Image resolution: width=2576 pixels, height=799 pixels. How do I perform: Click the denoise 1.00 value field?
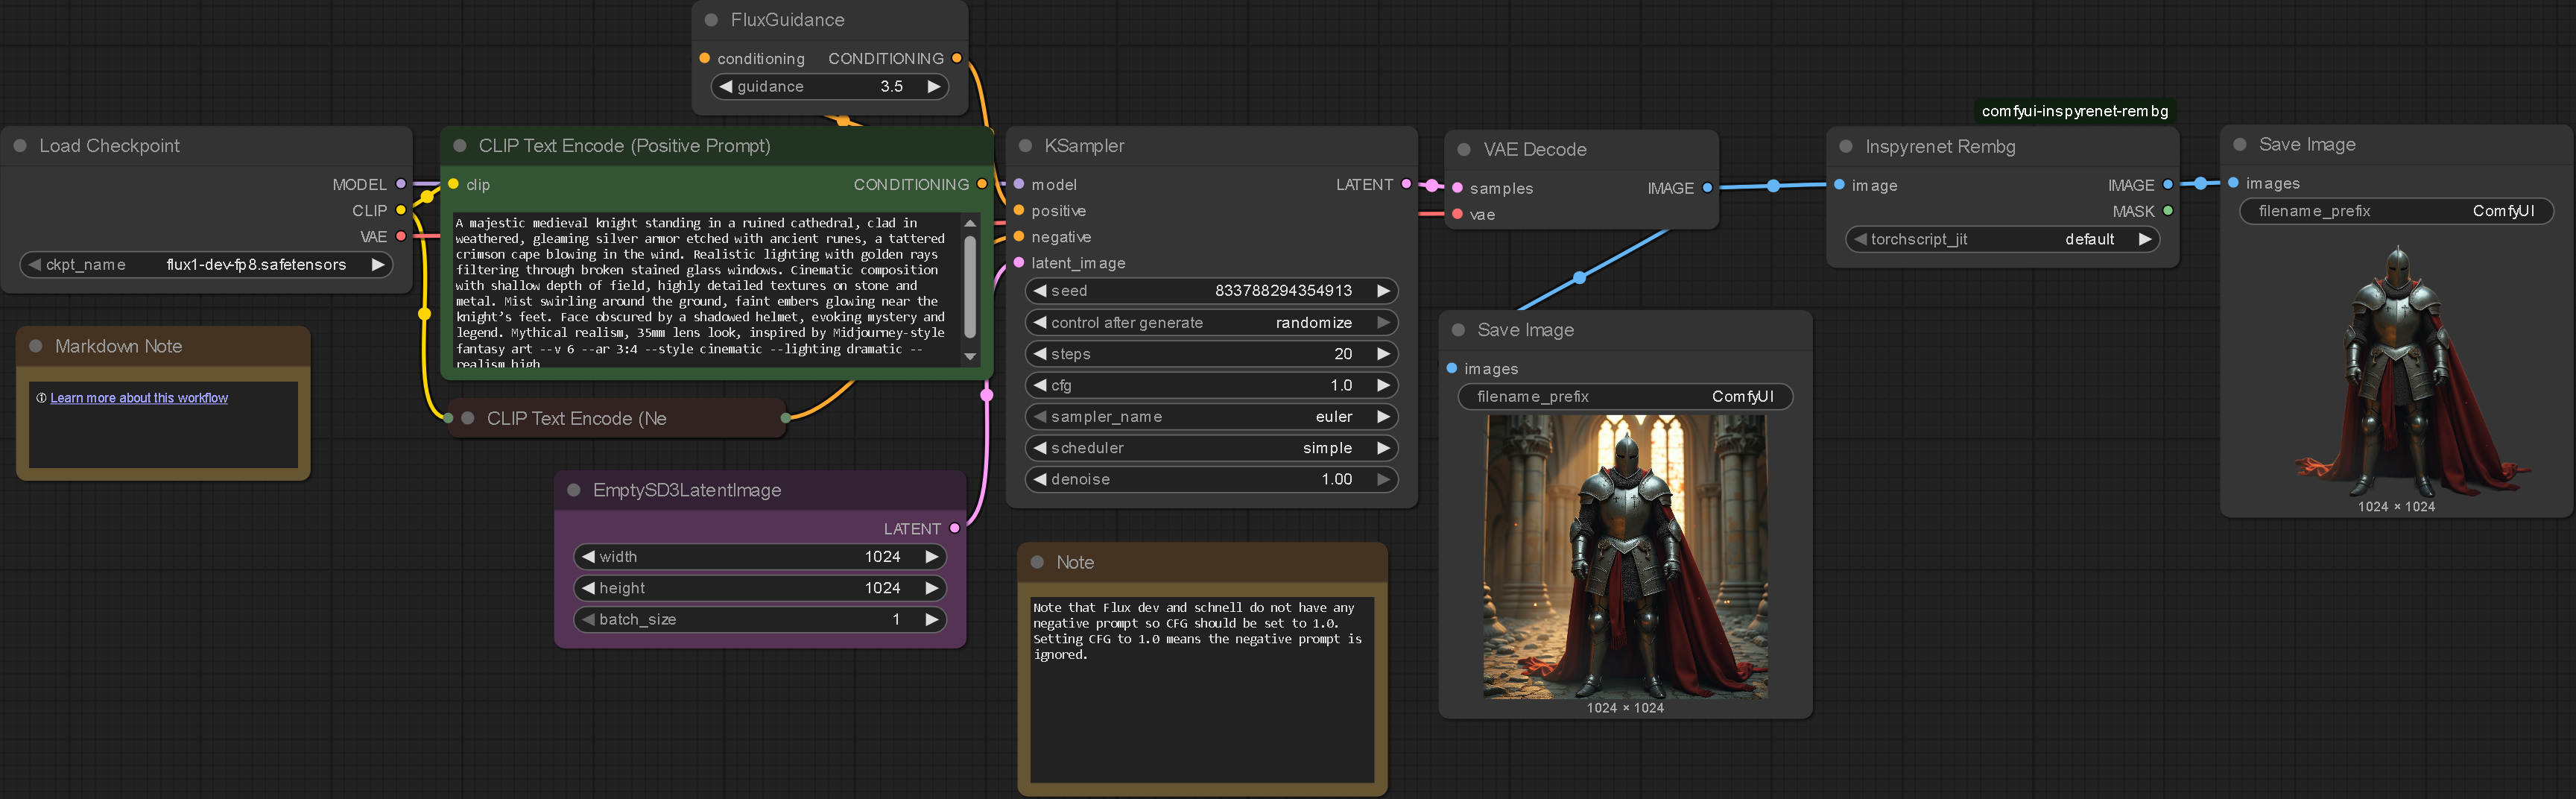click(1212, 479)
